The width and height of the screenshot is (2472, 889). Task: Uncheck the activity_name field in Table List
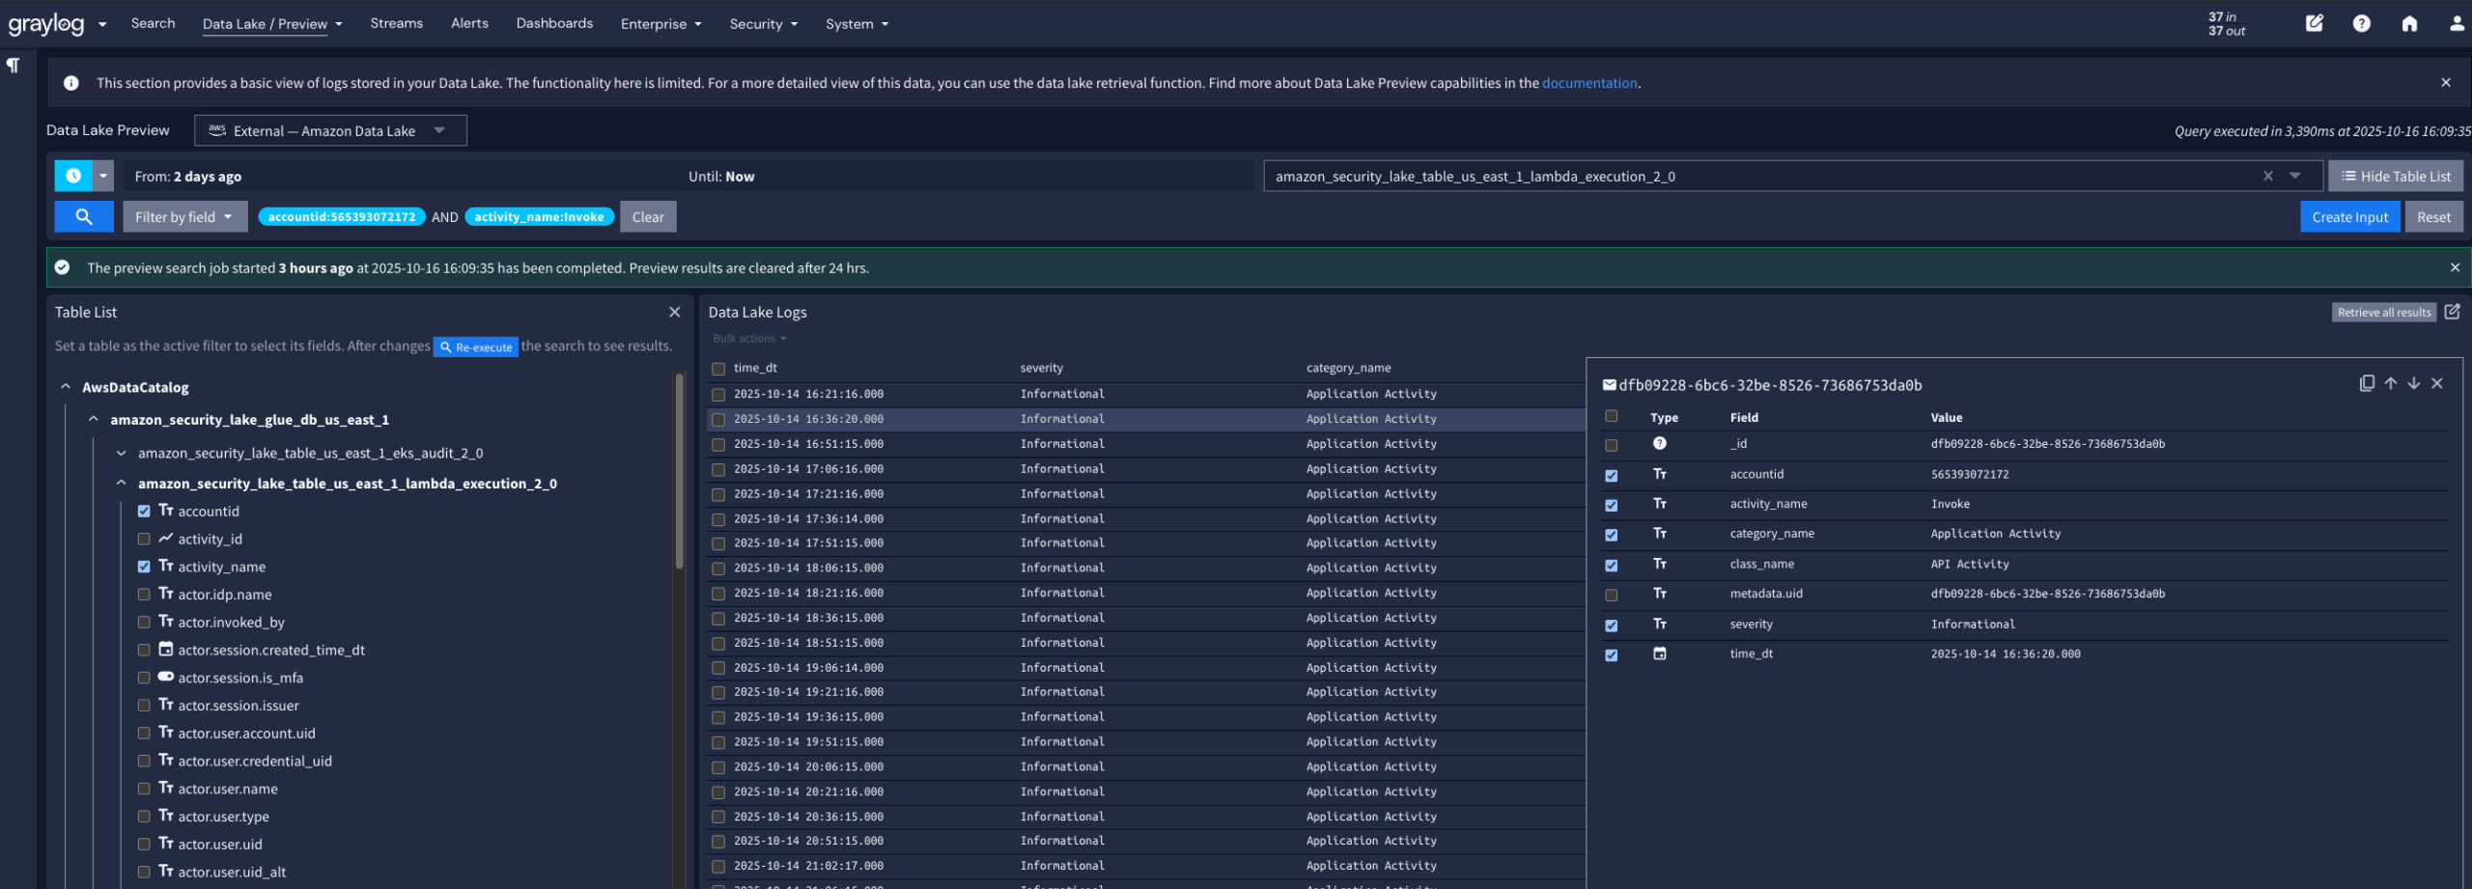143,567
